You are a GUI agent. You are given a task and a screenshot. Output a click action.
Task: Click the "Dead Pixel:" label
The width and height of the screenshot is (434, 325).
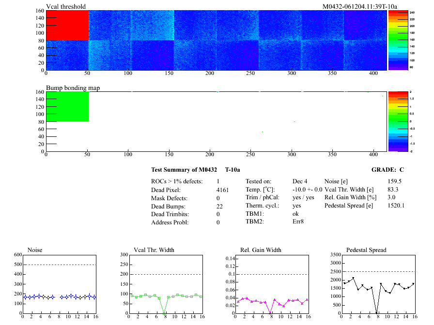coord(166,190)
